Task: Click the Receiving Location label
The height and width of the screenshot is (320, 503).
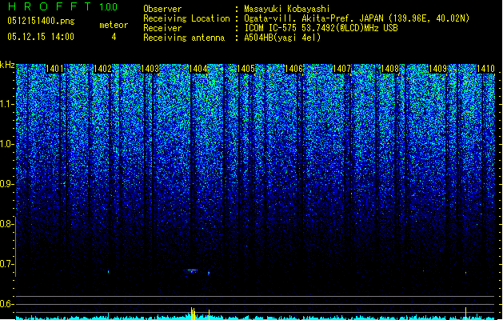Action: click(186, 18)
